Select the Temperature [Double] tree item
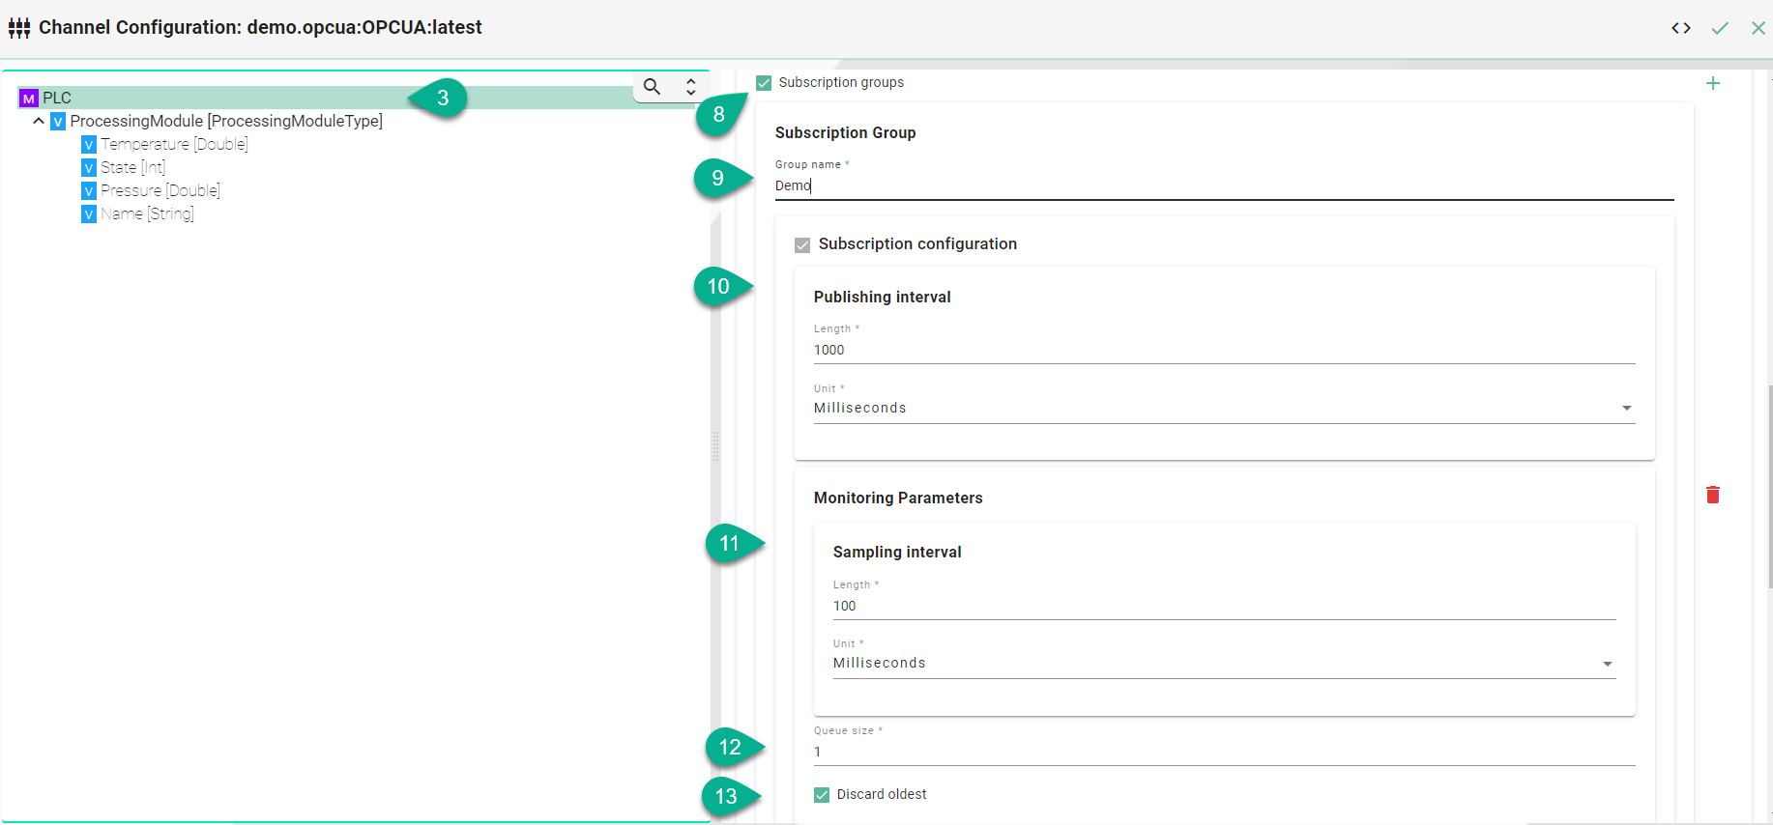Screen dimensions: 1773x825 [x=174, y=144]
